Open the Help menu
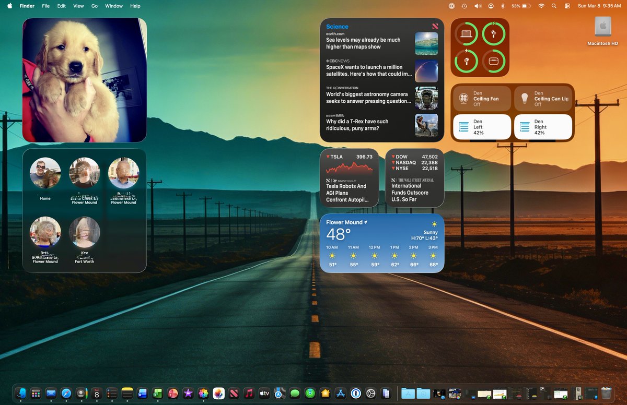The width and height of the screenshot is (627, 405). [x=135, y=6]
